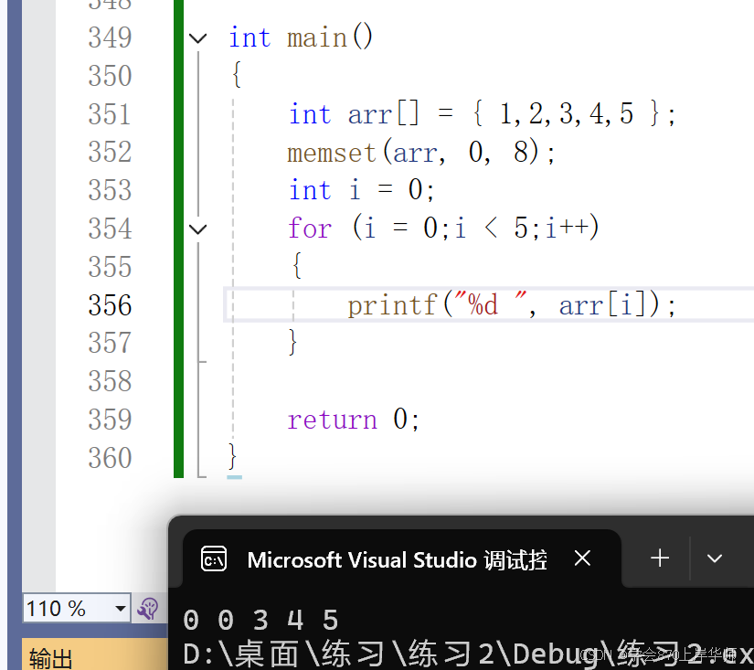Click line number 359
This screenshot has height=670, width=754.
[x=110, y=420]
